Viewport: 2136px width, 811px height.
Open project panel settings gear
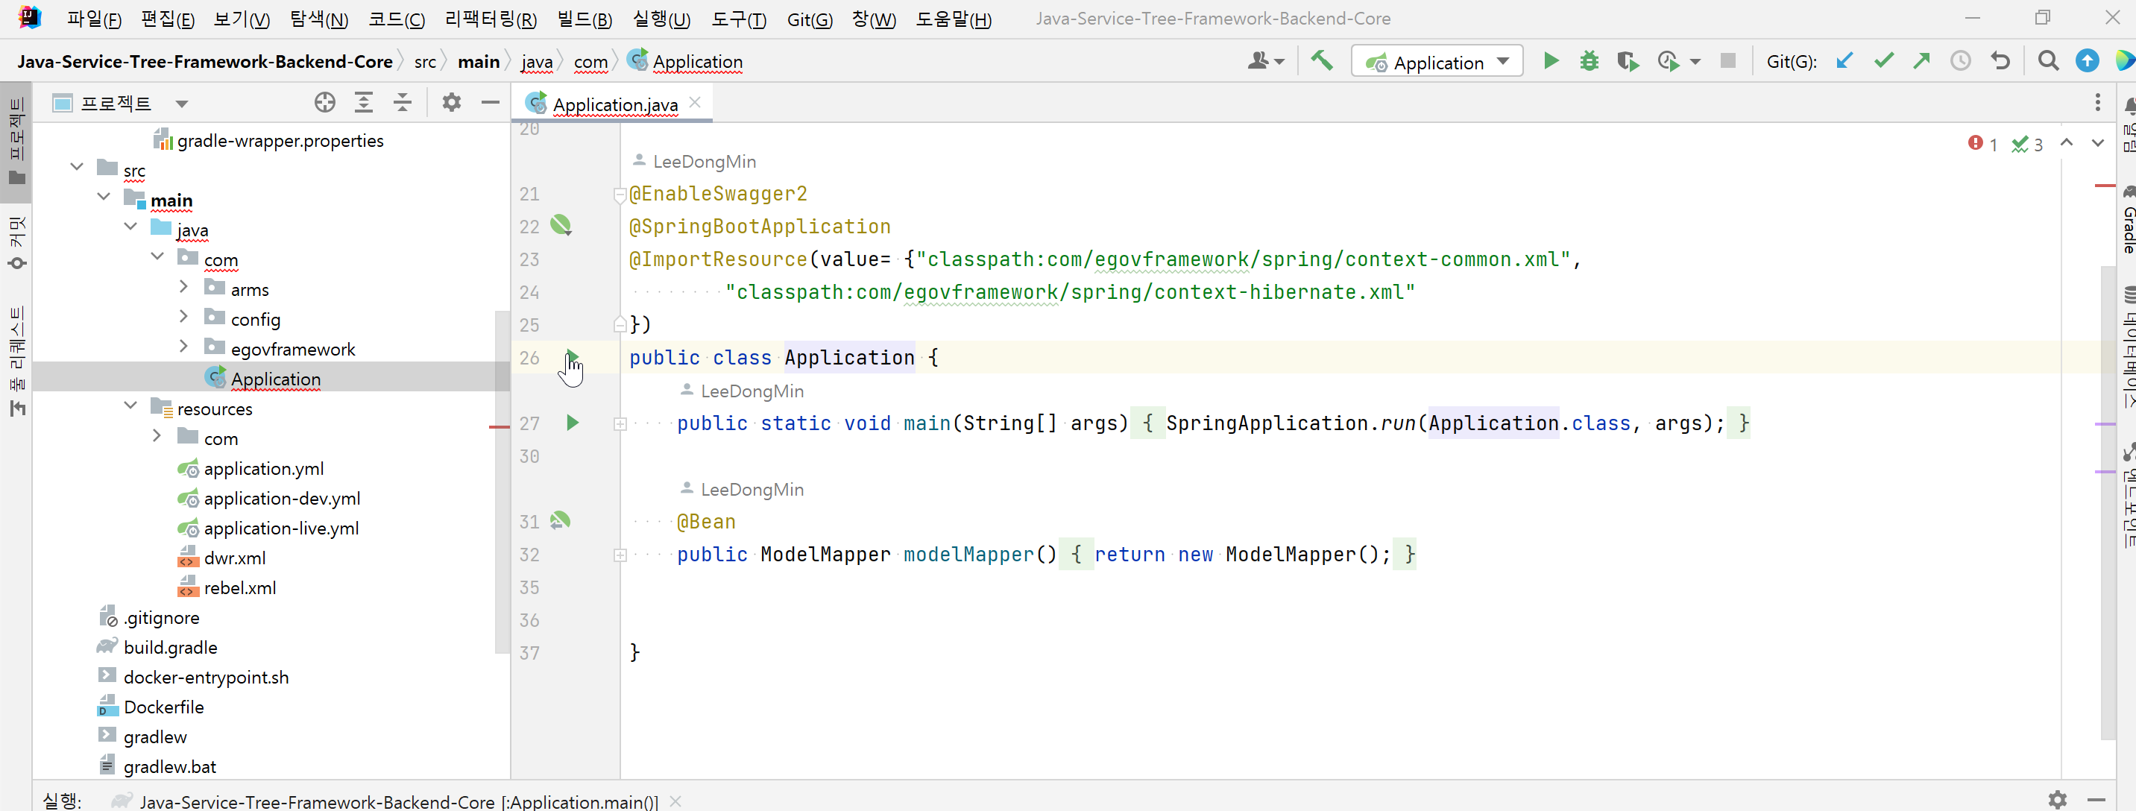[x=451, y=103]
